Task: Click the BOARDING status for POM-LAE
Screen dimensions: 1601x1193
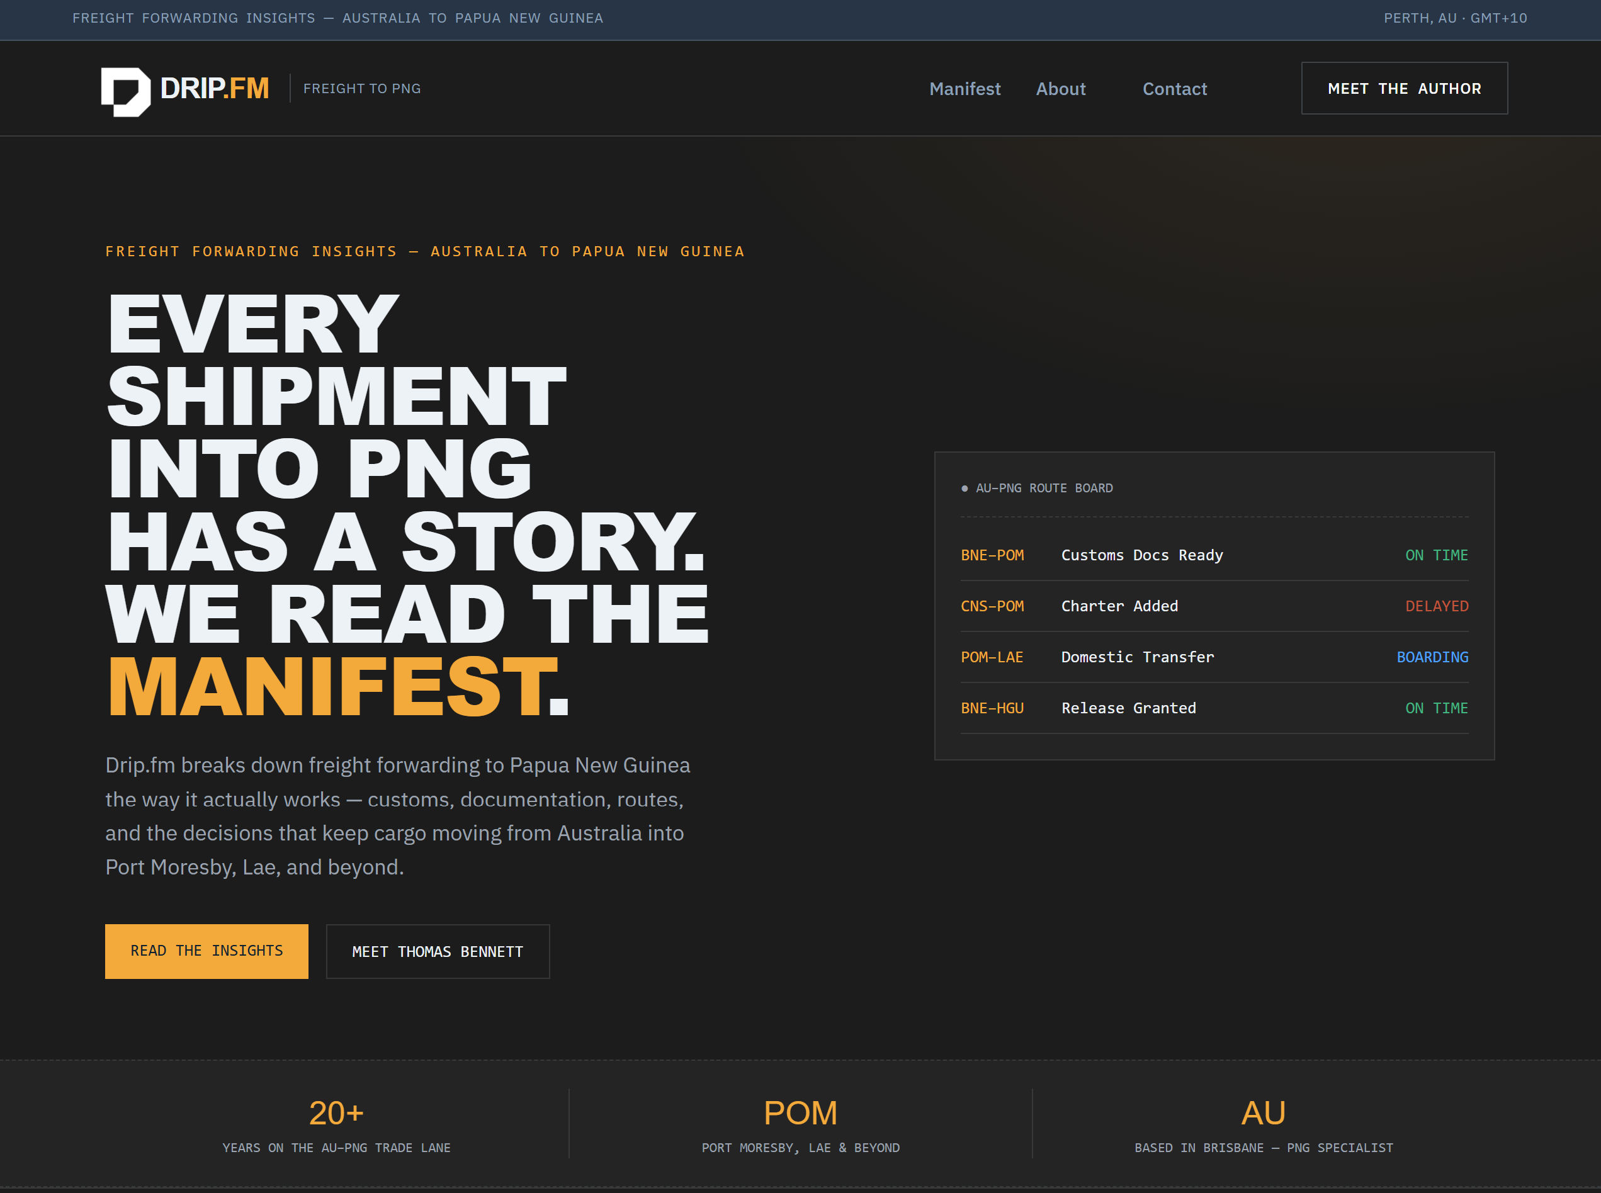Action: point(1432,657)
